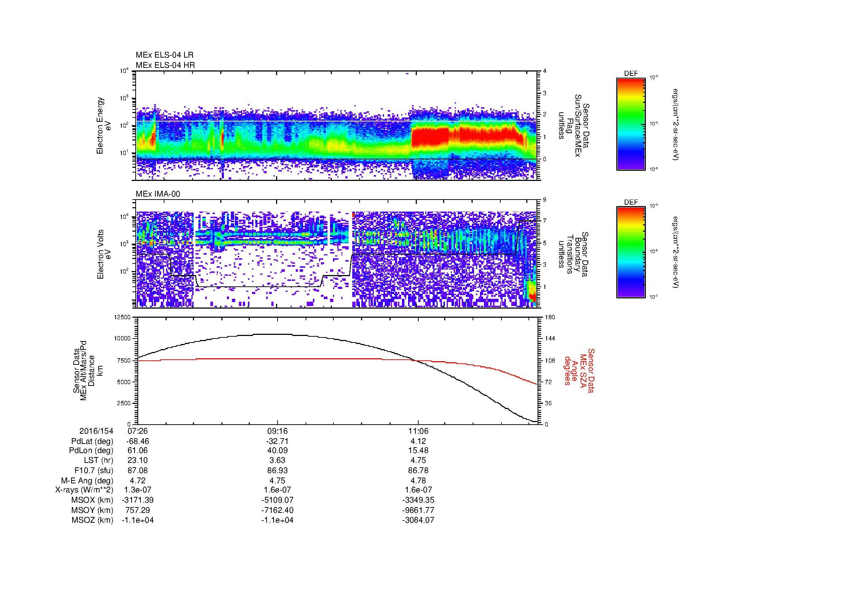Viewport: 853px width, 603px height.
Task: Click the altitude axis tick '7500'
Action: click(x=124, y=360)
